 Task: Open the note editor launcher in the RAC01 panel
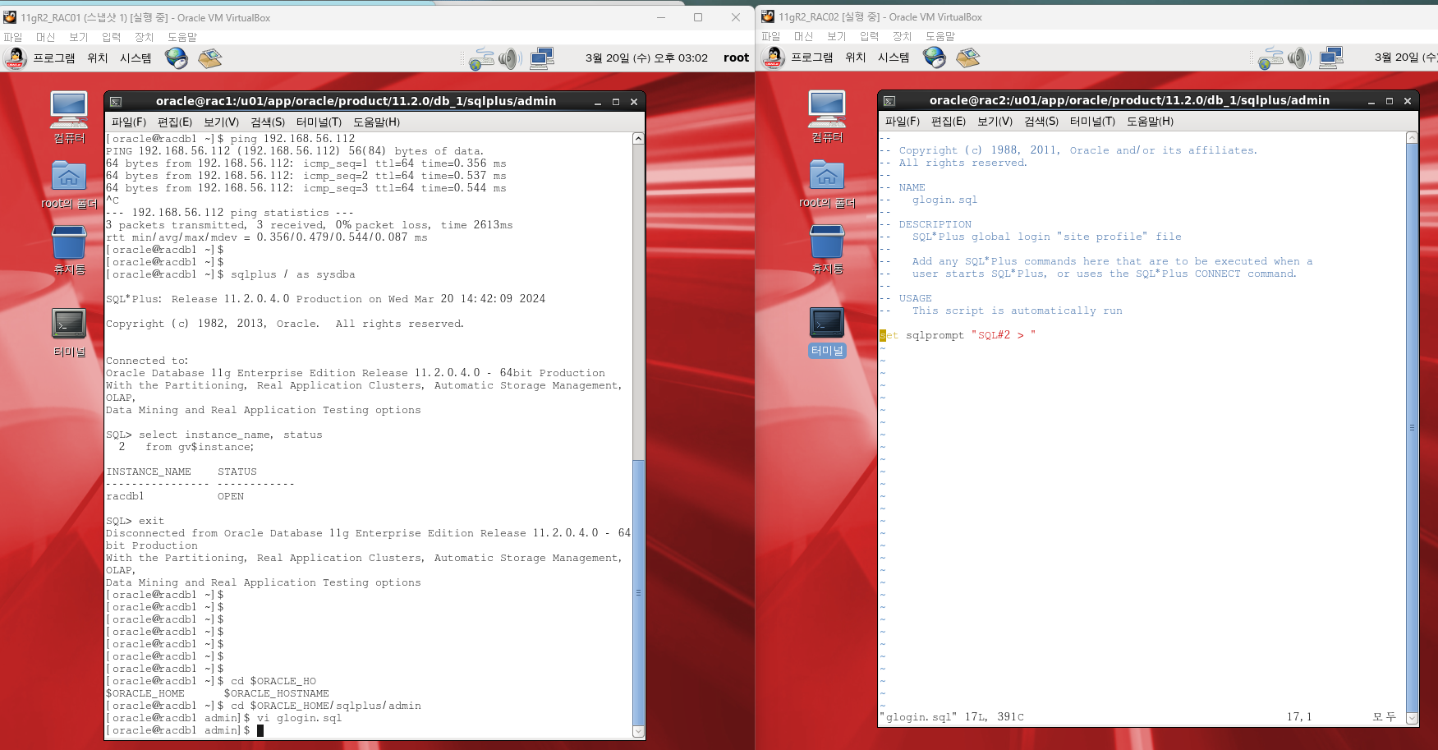[x=210, y=58]
